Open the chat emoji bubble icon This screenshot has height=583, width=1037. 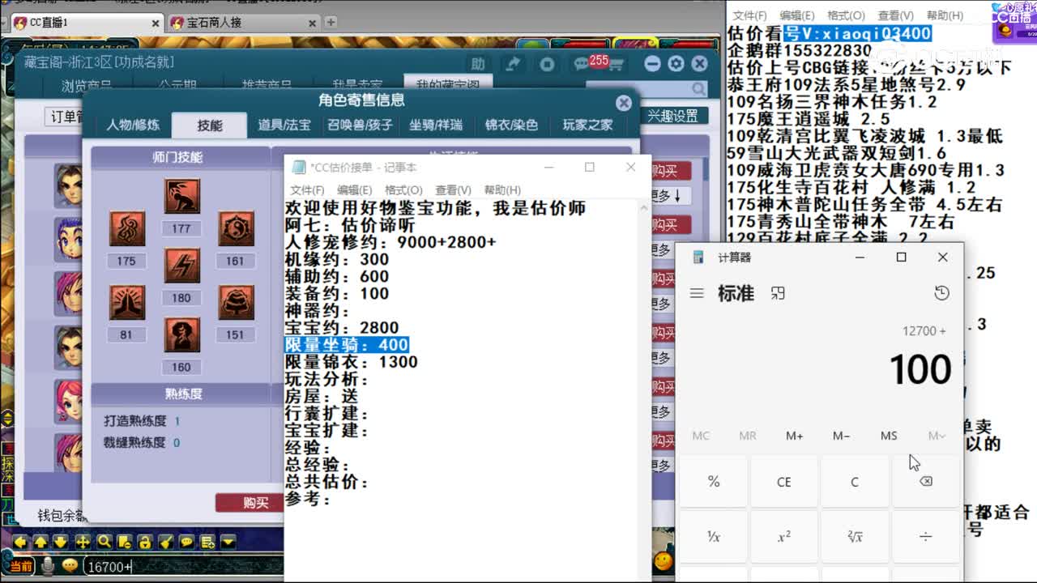coord(70,565)
